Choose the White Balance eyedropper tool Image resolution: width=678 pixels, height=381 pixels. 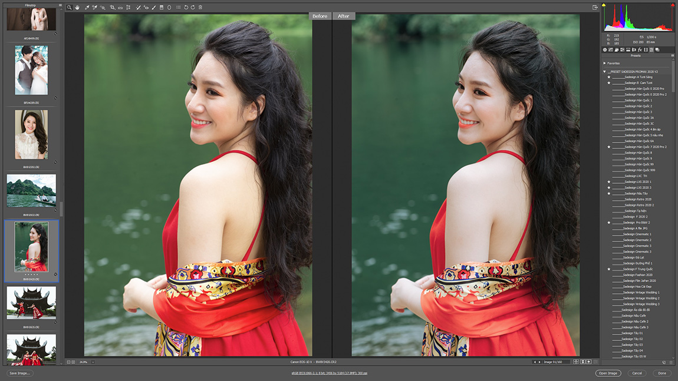coord(87,7)
